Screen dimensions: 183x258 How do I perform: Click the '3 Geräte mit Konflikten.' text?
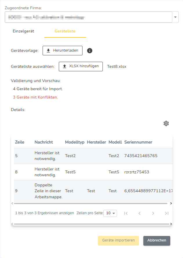coord(36,97)
